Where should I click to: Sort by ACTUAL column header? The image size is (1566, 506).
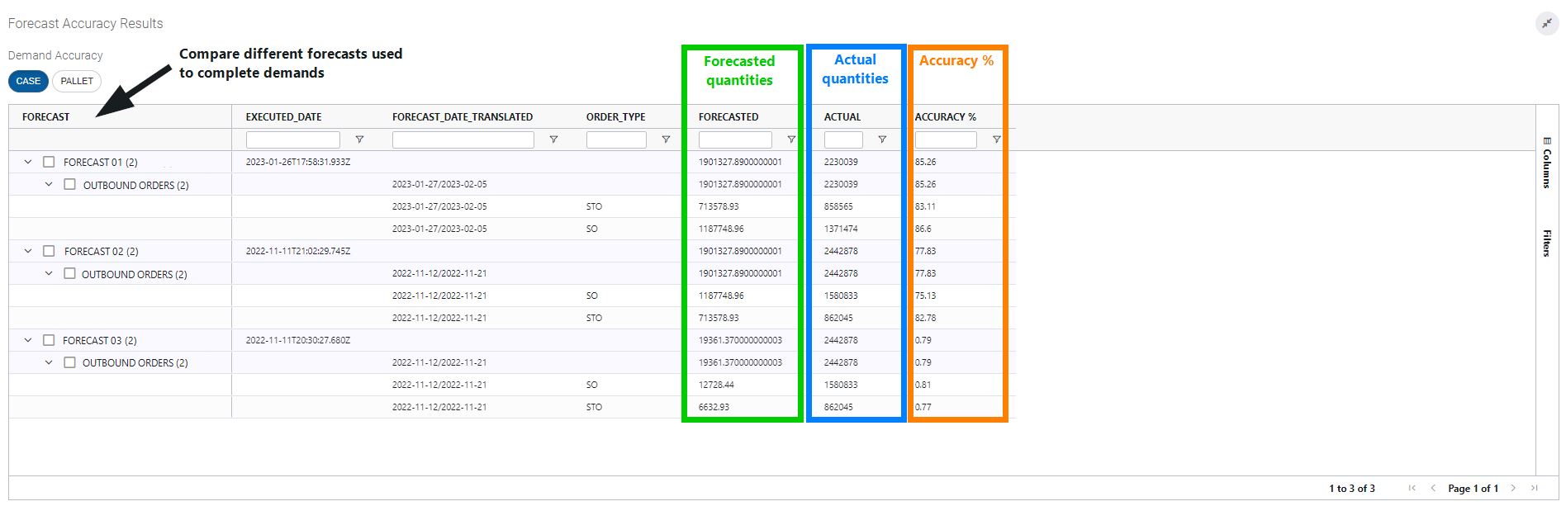point(842,117)
